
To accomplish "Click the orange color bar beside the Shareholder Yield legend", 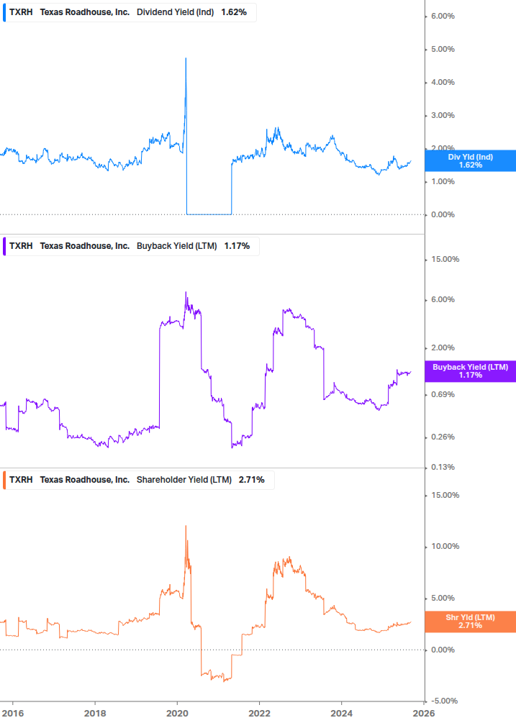I will pos(4,480).
